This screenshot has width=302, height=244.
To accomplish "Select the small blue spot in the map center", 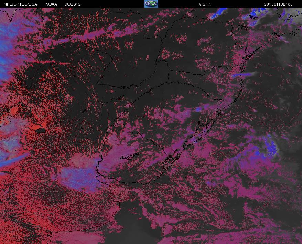I will (198, 109).
